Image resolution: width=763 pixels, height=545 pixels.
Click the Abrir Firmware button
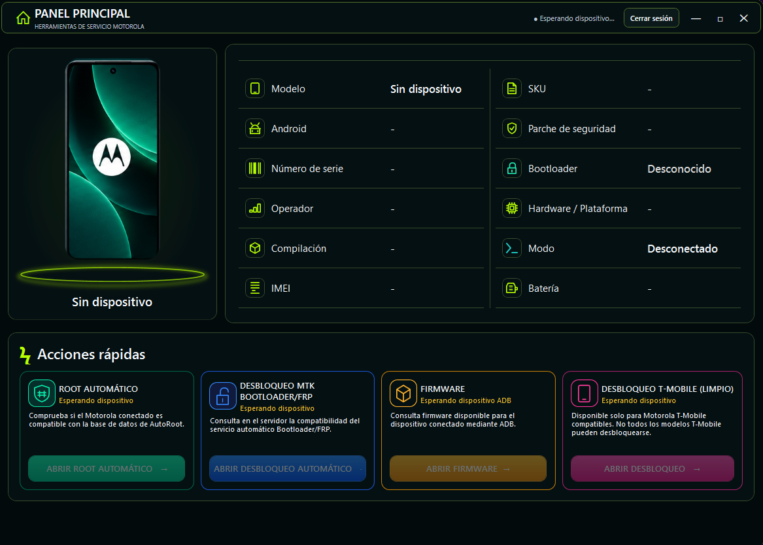tap(468, 468)
